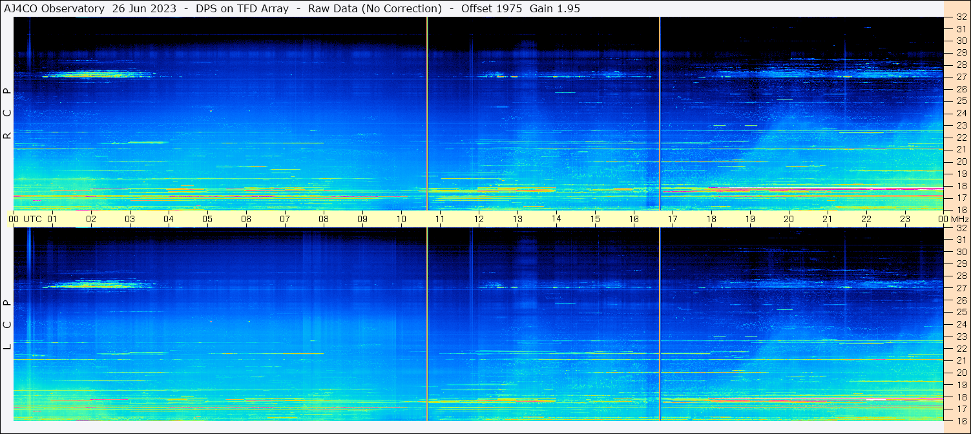Click the 18 MHz label of the RCP panel

click(961, 185)
